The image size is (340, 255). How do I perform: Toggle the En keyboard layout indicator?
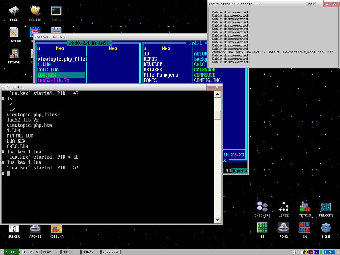(x=316, y=252)
